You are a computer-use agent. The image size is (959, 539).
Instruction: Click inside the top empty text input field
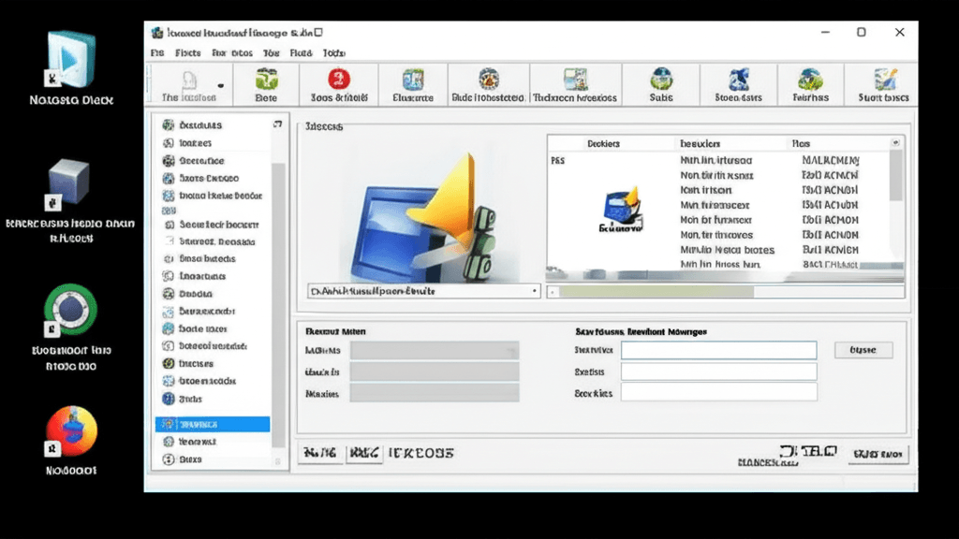click(718, 349)
